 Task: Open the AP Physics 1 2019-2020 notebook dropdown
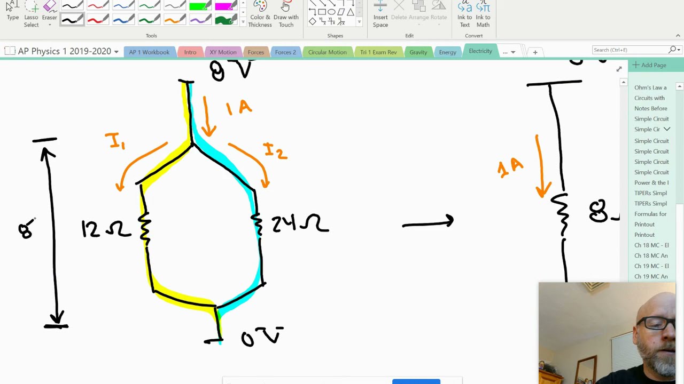tap(116, 52)
